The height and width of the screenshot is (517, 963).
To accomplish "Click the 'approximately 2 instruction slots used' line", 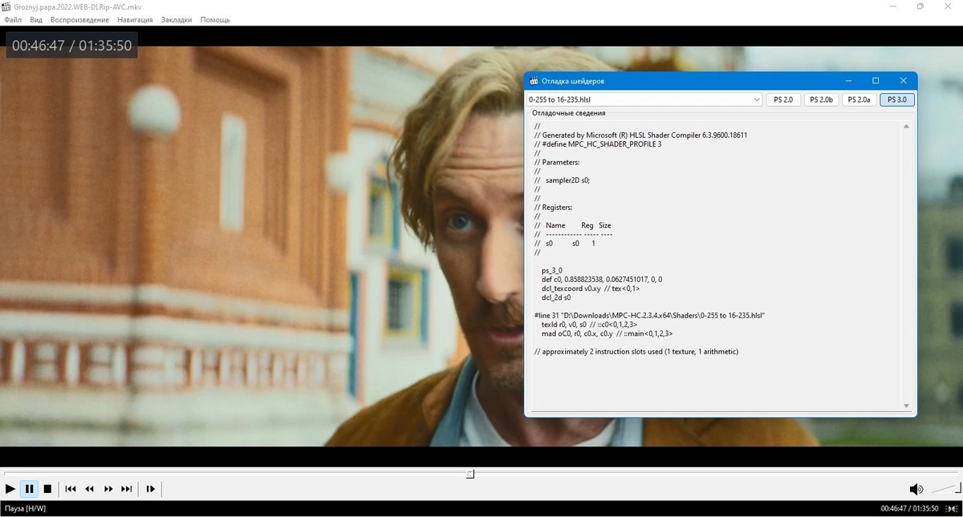I will (636, 352).
